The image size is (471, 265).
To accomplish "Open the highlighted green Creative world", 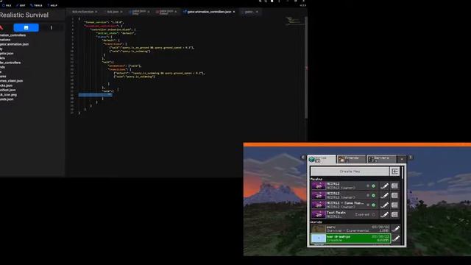I will (350, 239).
